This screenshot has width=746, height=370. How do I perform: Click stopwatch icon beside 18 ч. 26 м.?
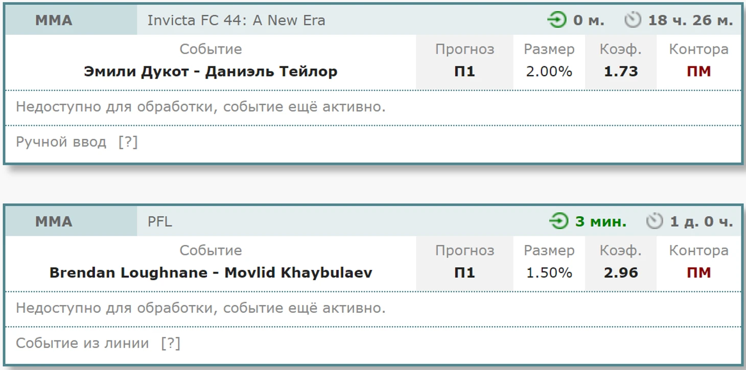click(x=633, y=20)
